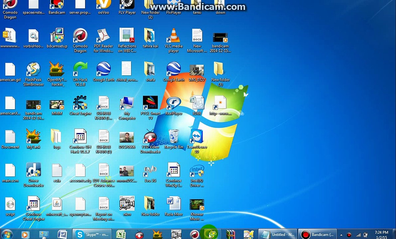This screenshot has height=239, width=396.
Task: Select the New folder (3) icon
Action: click(220, 74)
